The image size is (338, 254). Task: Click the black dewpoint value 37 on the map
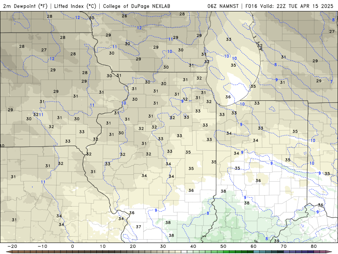(x=139, y=226)
